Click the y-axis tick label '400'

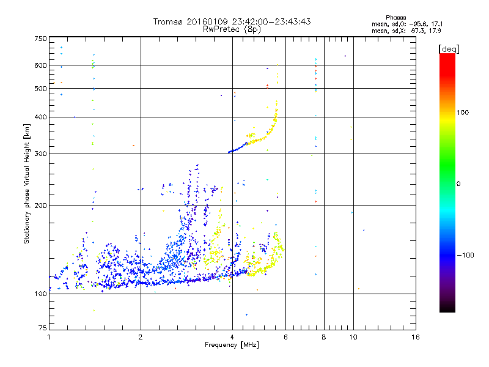pyautogui.click(x=40, y=117)
